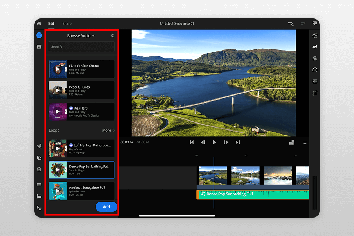Jump to the next edit point

[238, 142]
